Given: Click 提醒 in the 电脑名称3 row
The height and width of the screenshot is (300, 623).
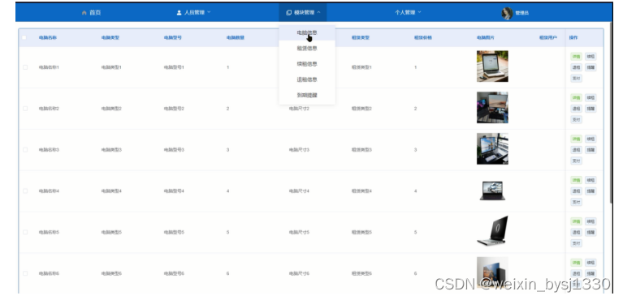Looking at the screenshot, I should tap(591, 150).
